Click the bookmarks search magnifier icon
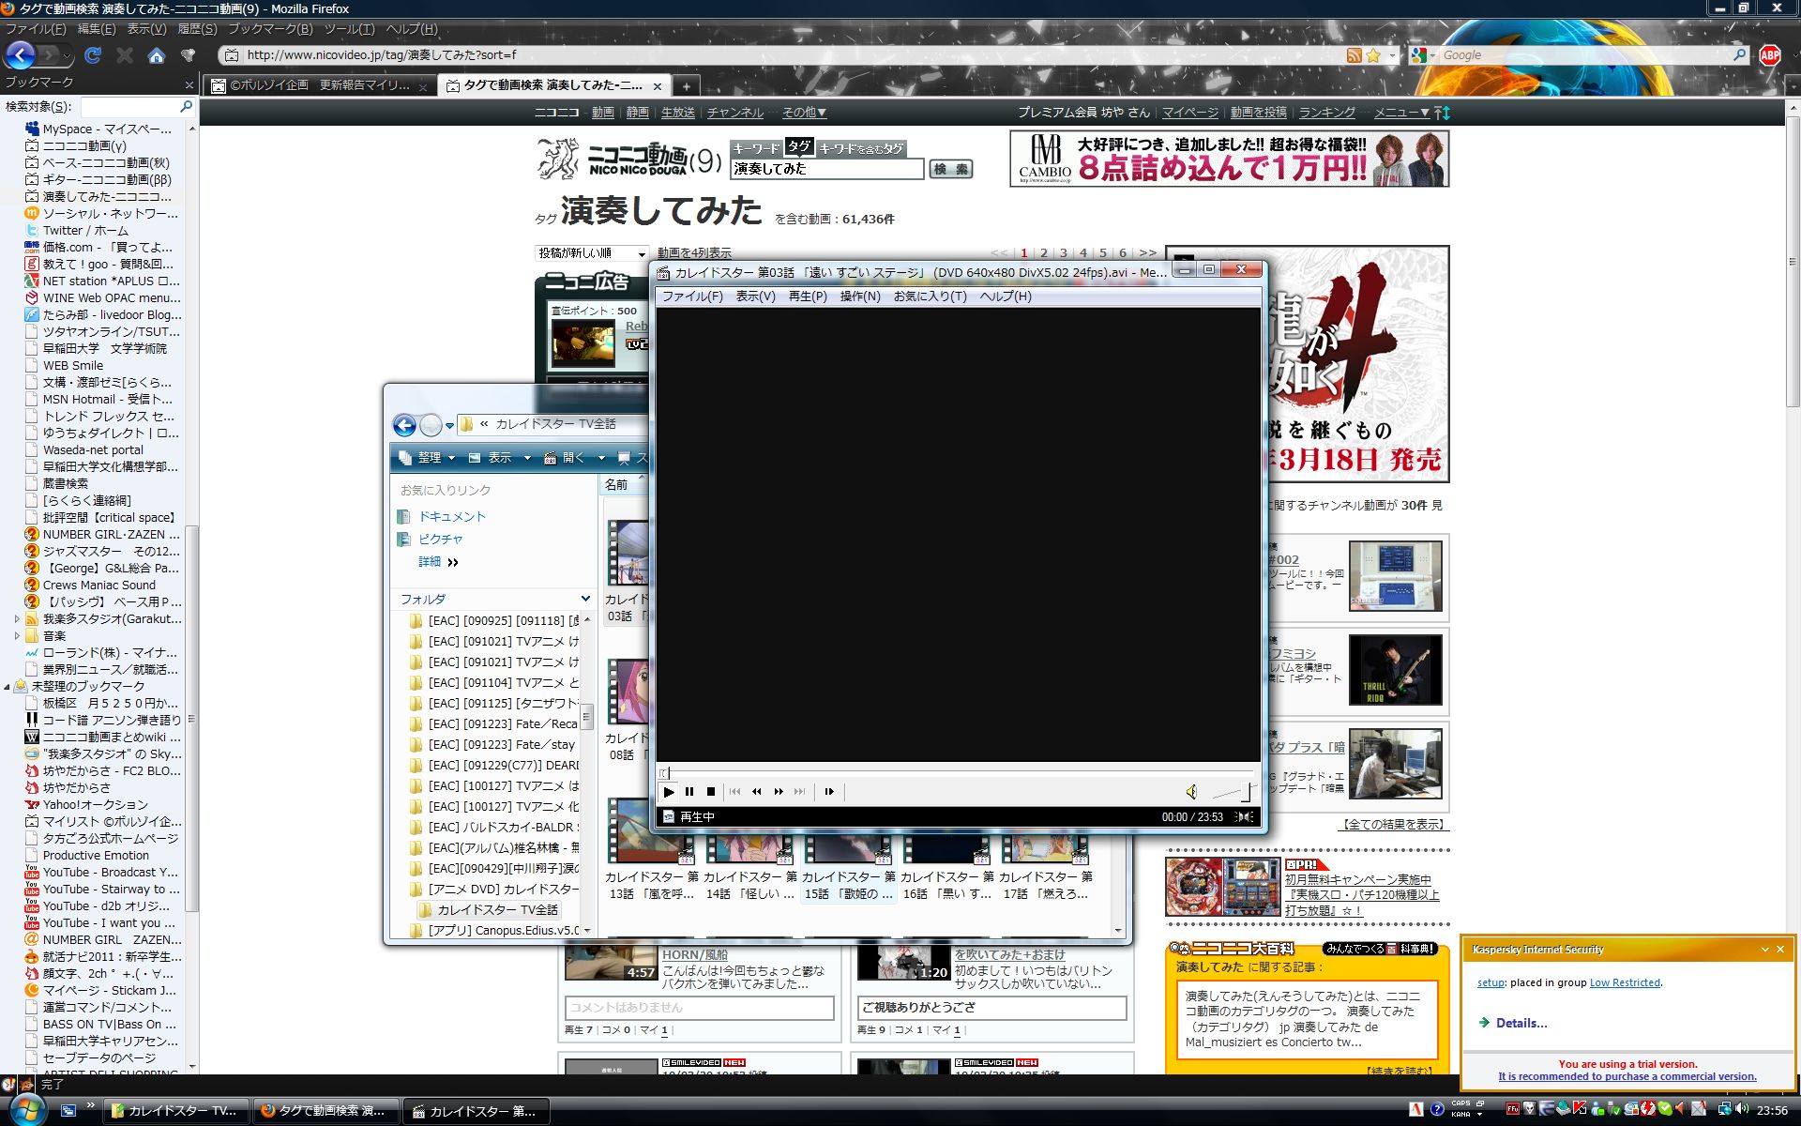 click(186, 107)
